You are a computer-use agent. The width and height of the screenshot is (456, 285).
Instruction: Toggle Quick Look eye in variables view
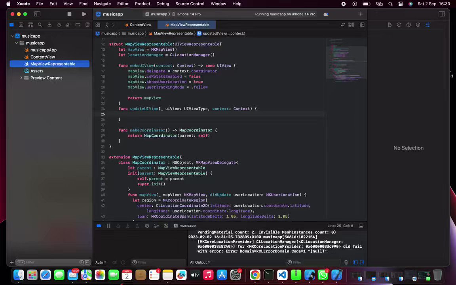tap(114, 262)
